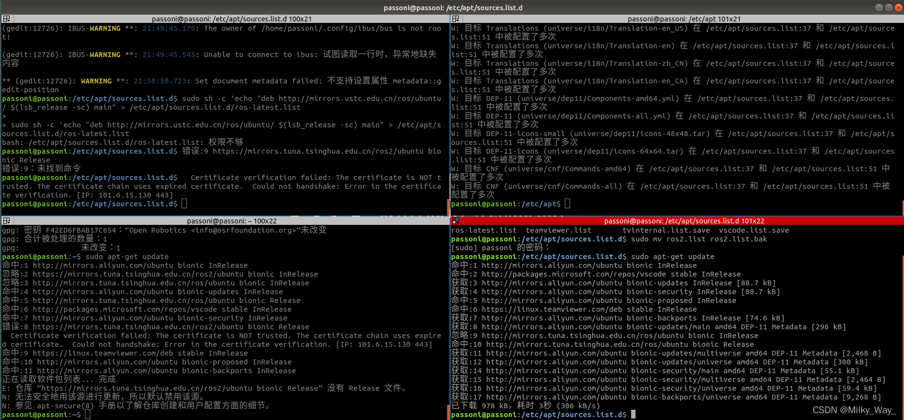This screenshot has height=420, width=904.
Task: Click the '获取:7' bionic-backports InRelease [74.6 kB] line
Action: (x=618, y=318)
